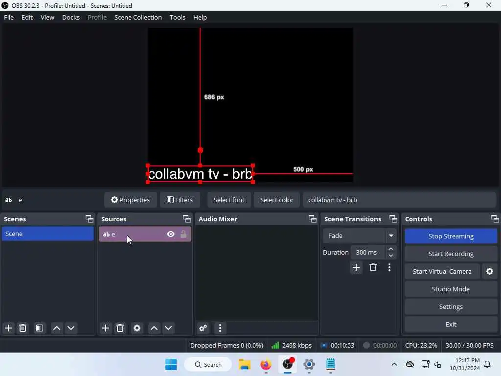Toggle visibility eye of source e
Image resolution: width=501 pixels, height=376 pixels.
click(171, 234)
